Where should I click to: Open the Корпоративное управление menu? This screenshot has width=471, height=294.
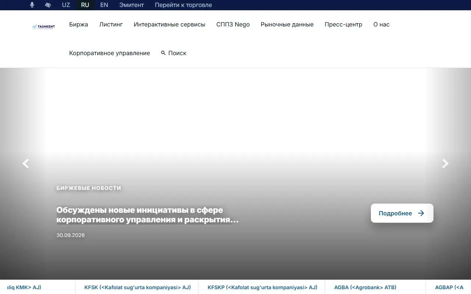[x=110, y=53]
